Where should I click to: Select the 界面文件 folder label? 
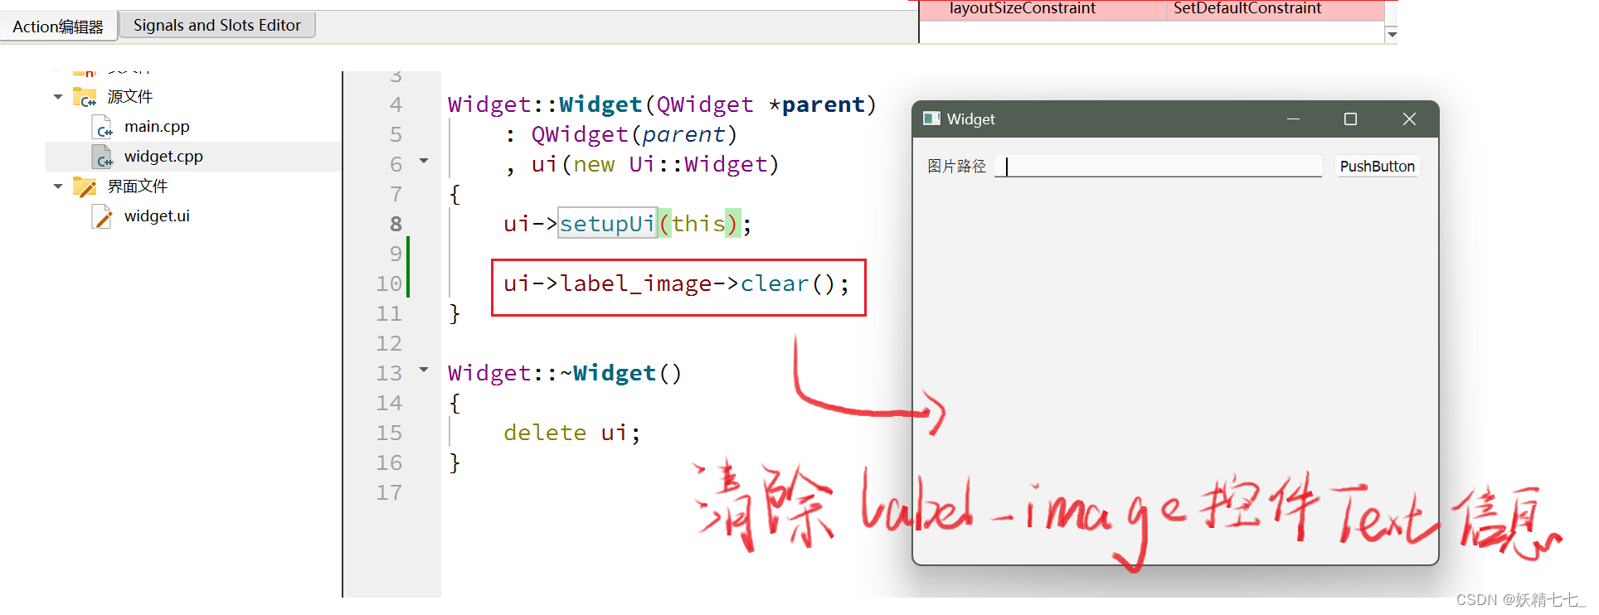point(138,186)
